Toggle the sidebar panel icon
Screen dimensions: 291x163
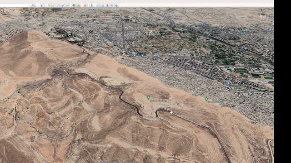tap(42, 5)
